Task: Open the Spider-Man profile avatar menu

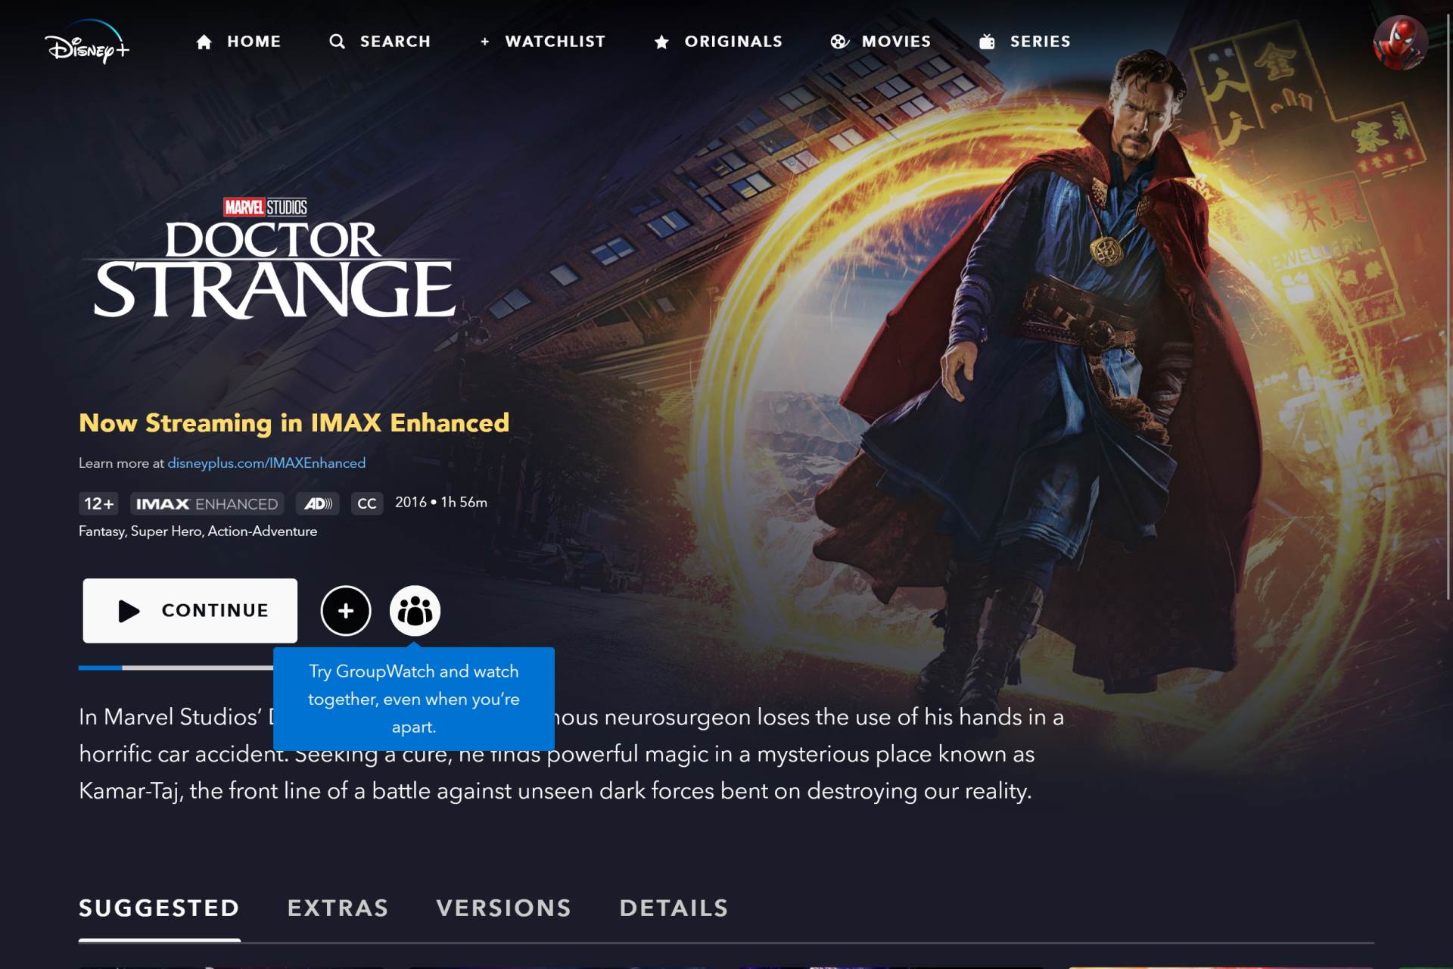Action: click(x=1400, y=42)
